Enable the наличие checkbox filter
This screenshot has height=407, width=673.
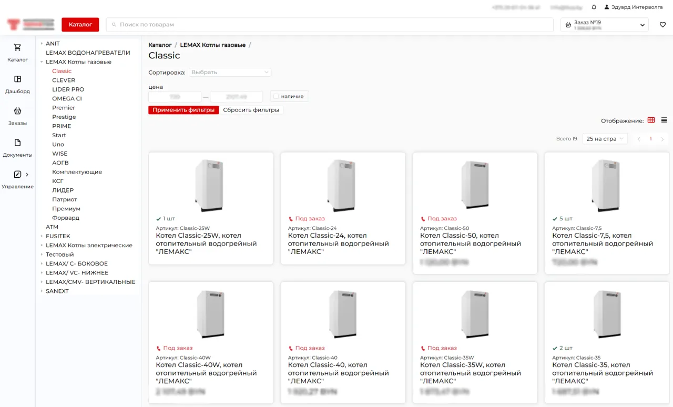tap(276, 96)
